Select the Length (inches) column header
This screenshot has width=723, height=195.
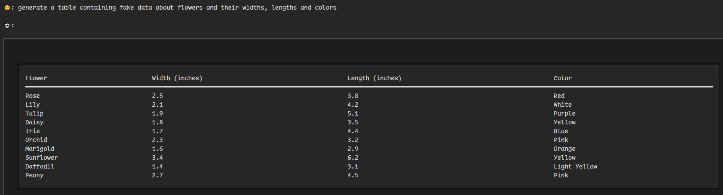point(374,78)
